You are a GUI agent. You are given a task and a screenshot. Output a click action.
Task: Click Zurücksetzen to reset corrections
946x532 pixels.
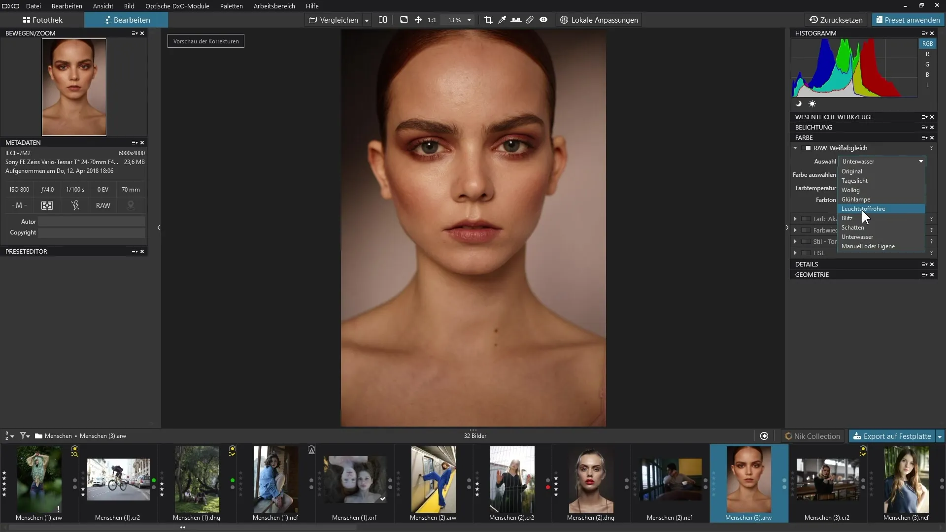(836, 20)
